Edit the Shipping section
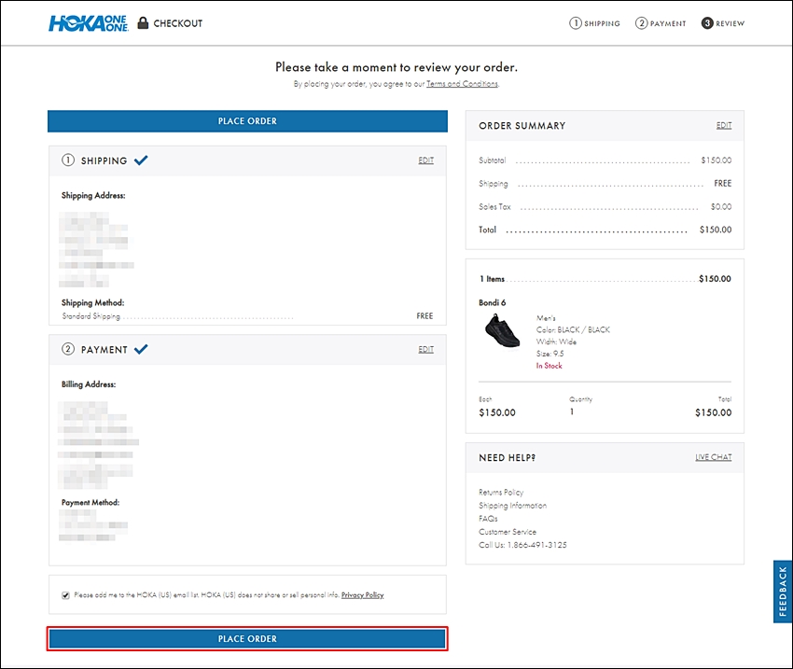The height and width of the screenshot is (669, 793). [x=425, y=160]
